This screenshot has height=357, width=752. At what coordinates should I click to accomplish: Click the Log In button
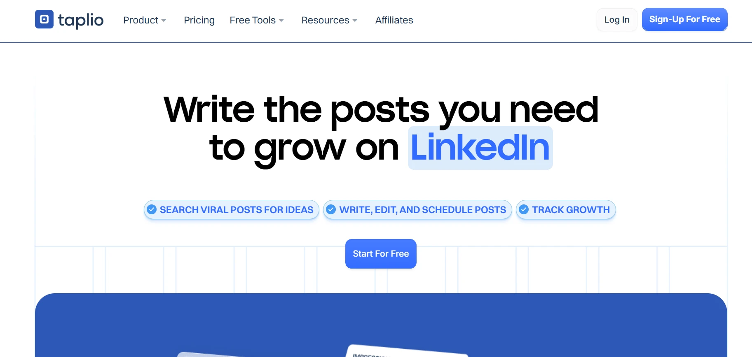point(616,20)
